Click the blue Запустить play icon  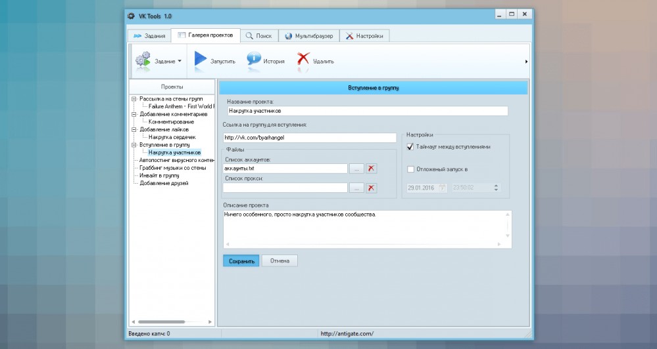click(201, 59)
